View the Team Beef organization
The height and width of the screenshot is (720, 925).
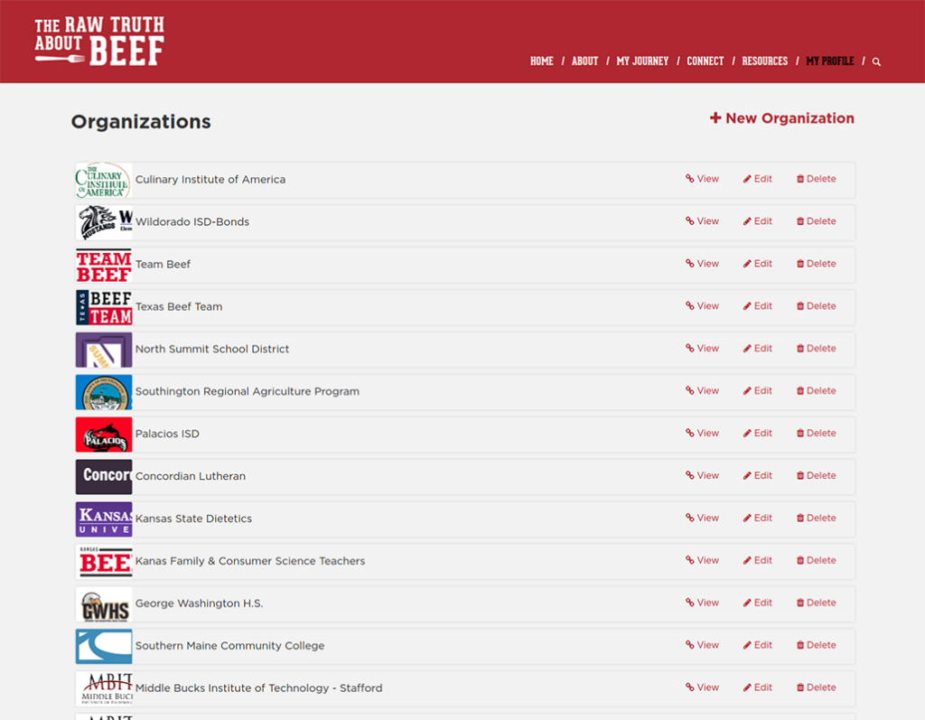pos(702,264)
